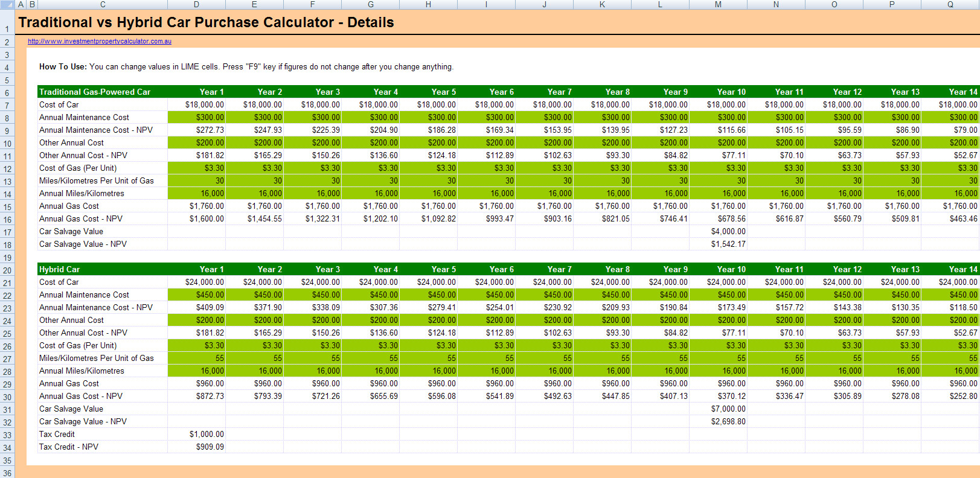Select Tax Credit $1,000.00 cell
The width and height of the screenshot is (980, 478).
[x=196, y=434]
